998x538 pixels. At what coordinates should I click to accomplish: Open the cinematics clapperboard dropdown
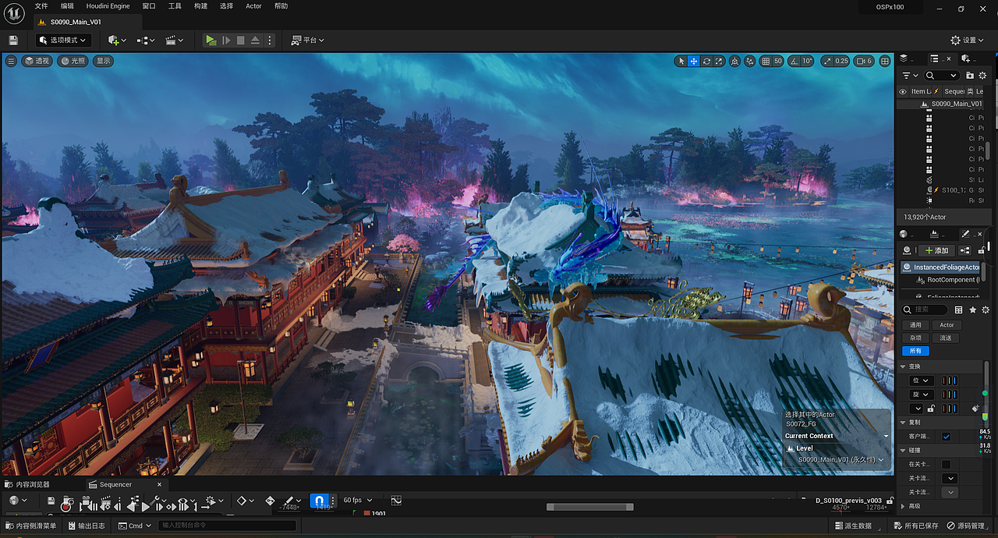point(175,40)
